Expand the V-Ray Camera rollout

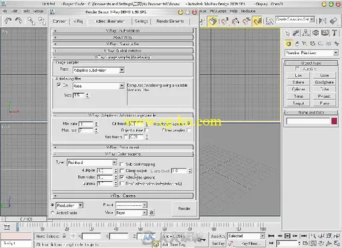(123, 196)
